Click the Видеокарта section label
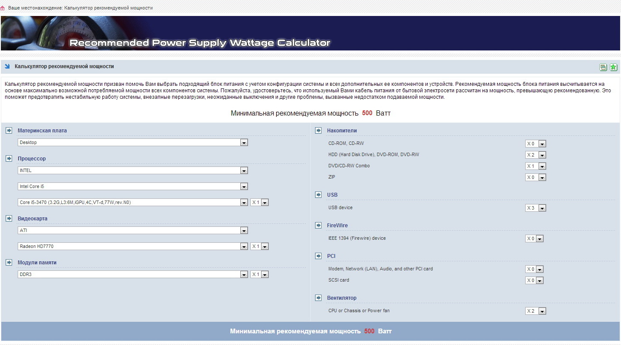 click(x=33, y=218)
